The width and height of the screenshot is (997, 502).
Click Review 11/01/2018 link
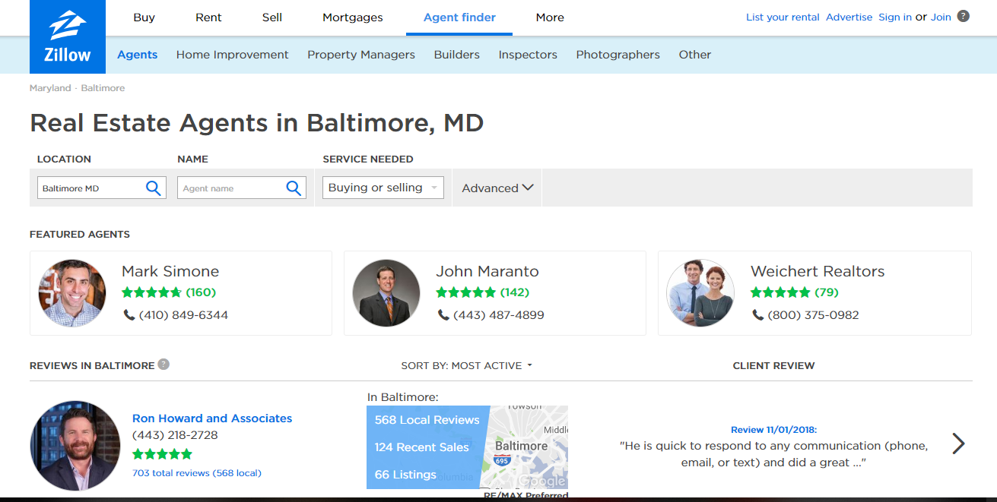coord(773,430)
